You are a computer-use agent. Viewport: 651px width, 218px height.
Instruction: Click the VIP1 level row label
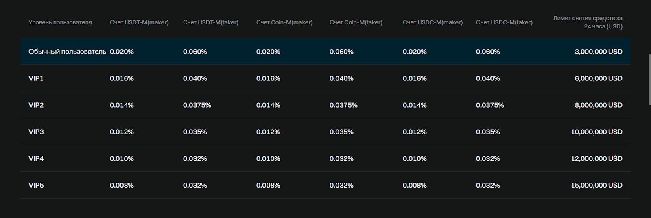(x=36, y=78)
